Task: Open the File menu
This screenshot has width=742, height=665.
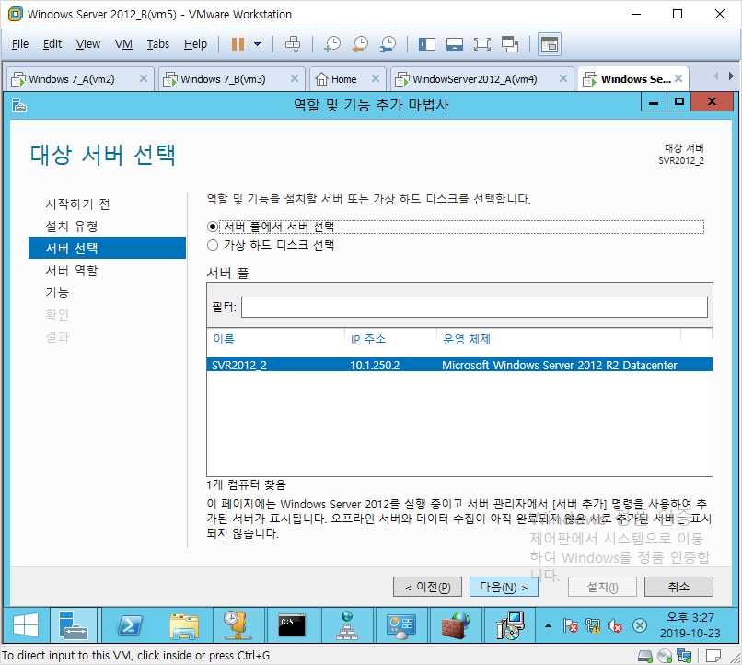Action: point(20,44)
